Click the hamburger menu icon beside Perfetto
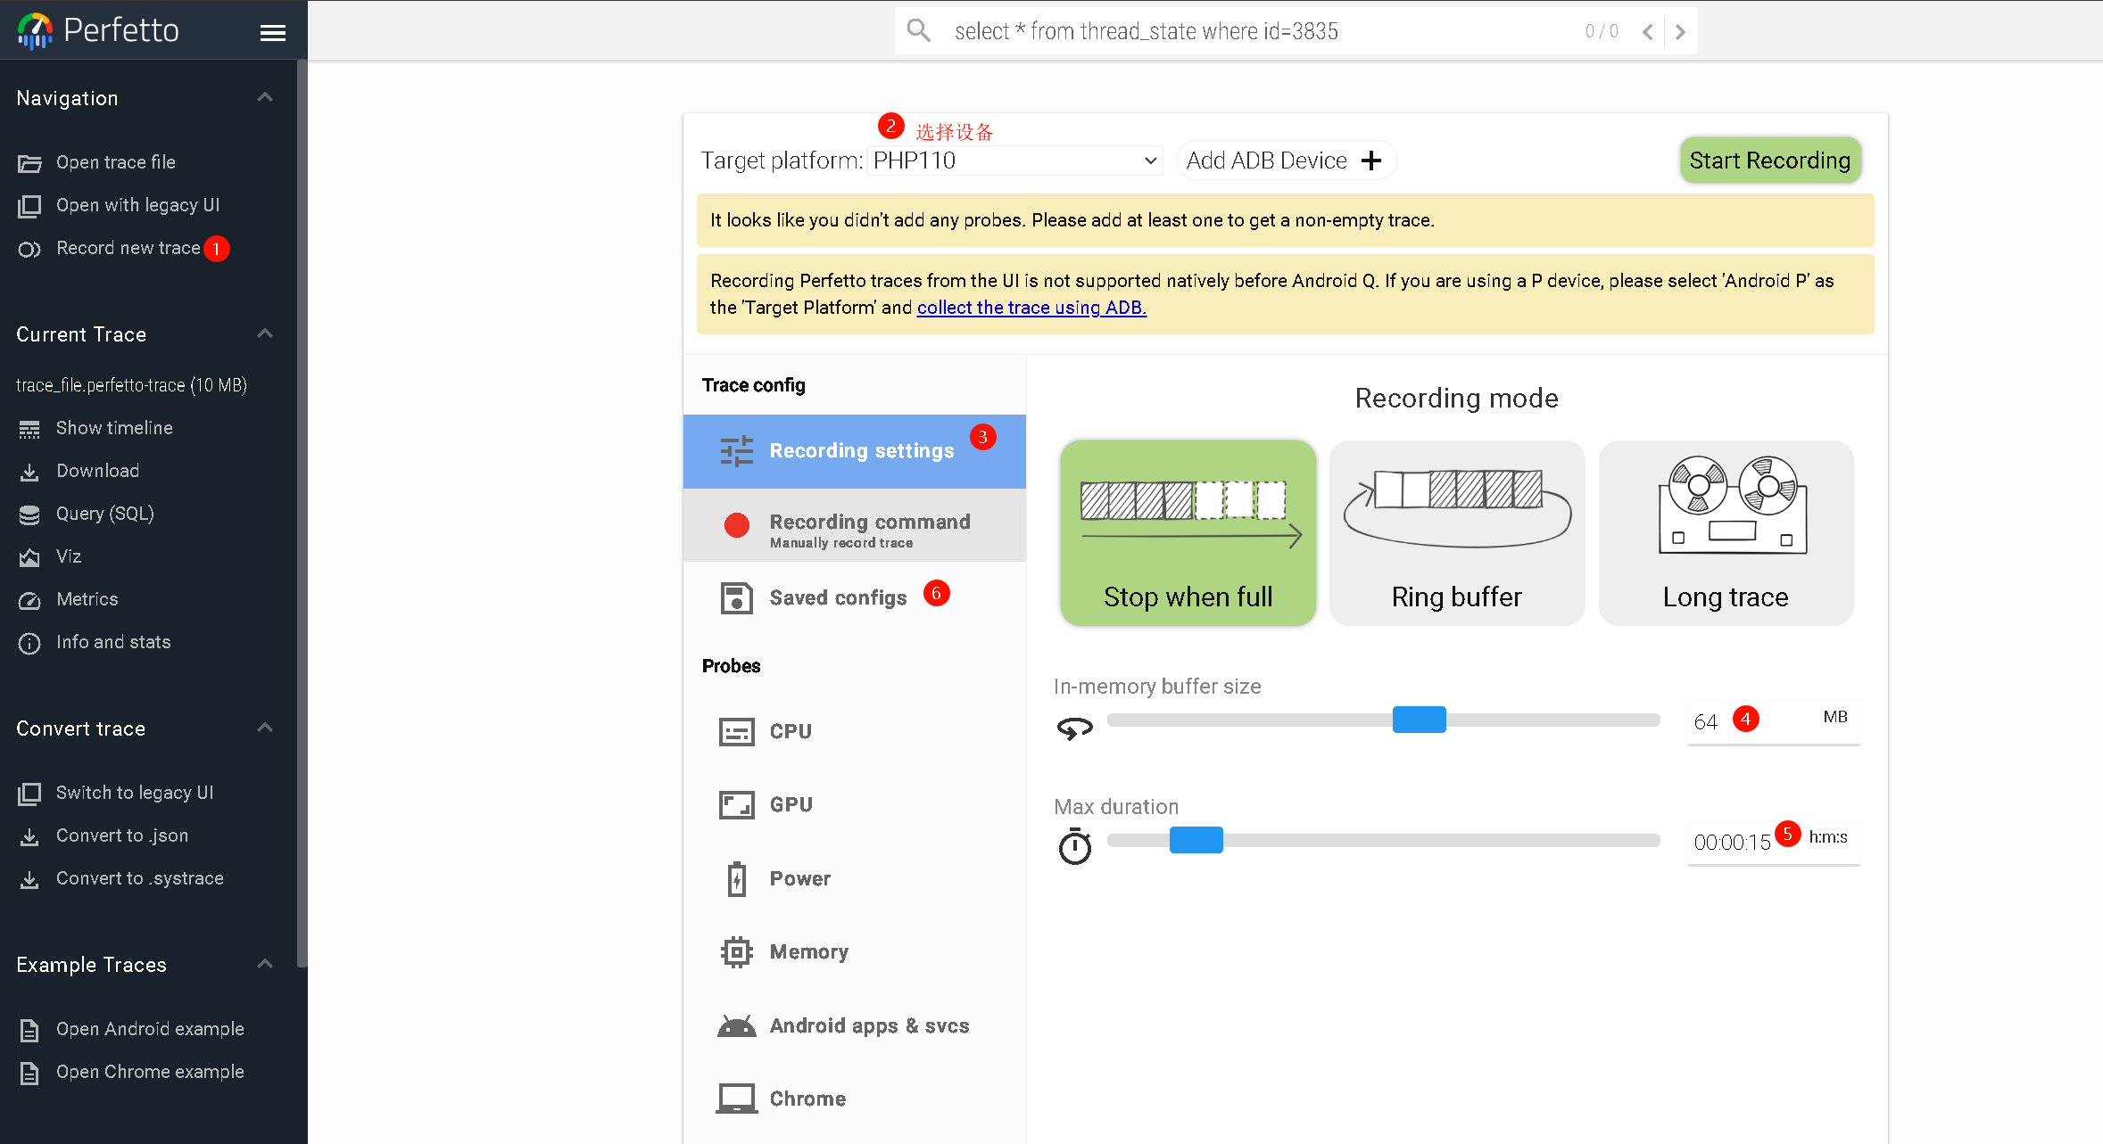This screenshot has height=1144, width=2103. click(x=272, y=33)
